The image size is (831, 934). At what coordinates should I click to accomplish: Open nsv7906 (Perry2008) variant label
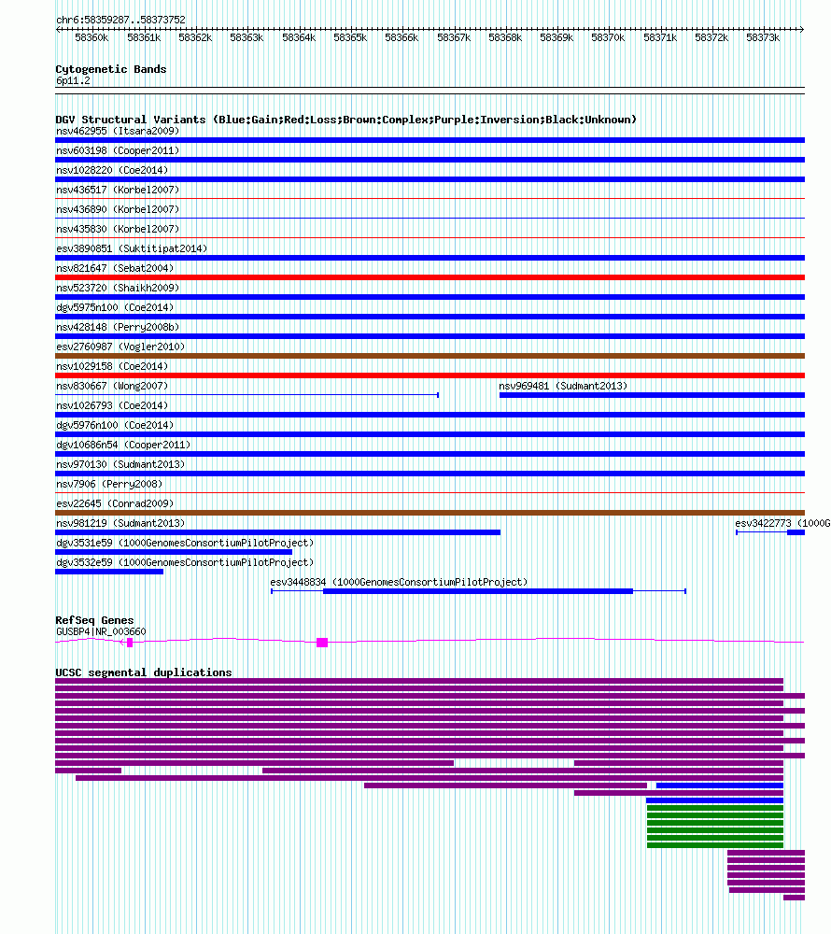coord(109,485)
